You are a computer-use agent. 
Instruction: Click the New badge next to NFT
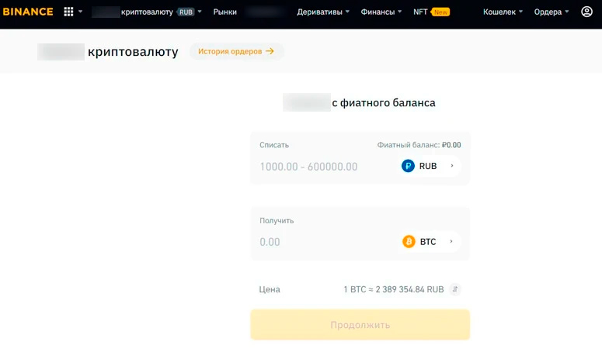pos(440,12)
